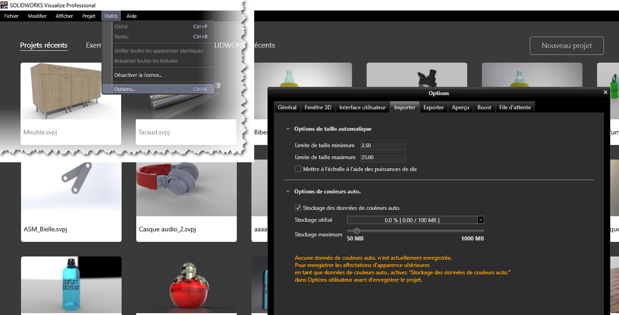Open the Général tab in Options

click(x=287, y=107)
